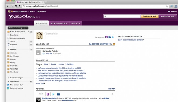Open the Applications settings gear icon
The image size is (178, 102).
pyautogui.click(x=31, y=81)
